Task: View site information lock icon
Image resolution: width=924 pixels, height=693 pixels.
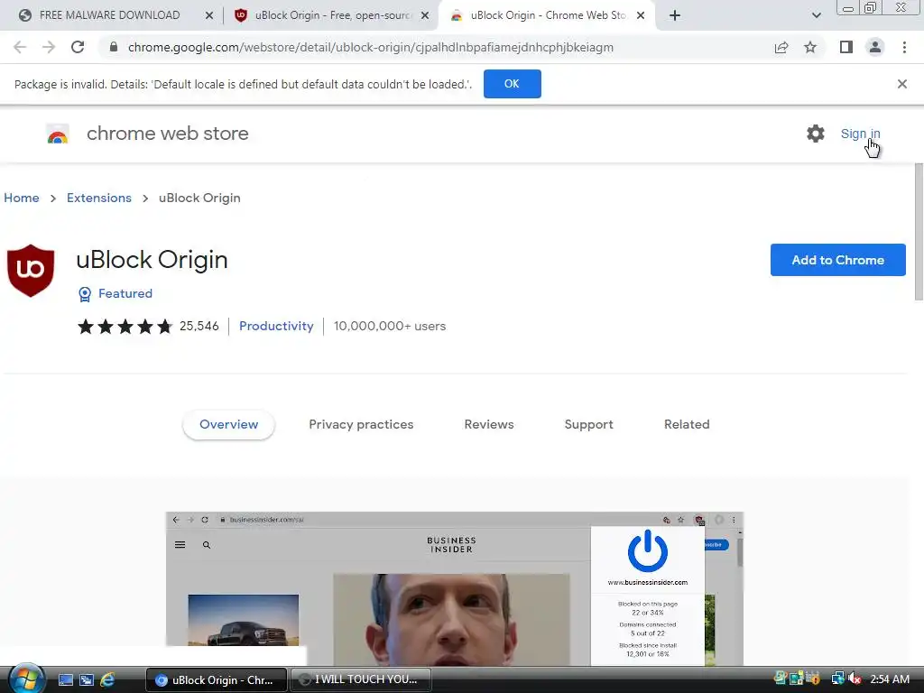Action: [x=114, y=47]
